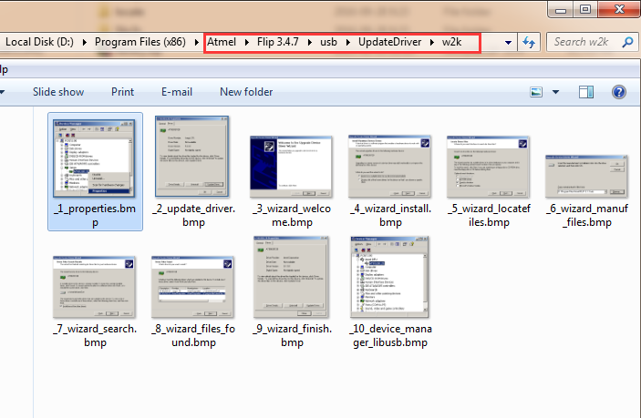The height and width of the screenshot is (418, 641).
Task: Open the help question mark icon
Action: pyautogui.click(x=618, y=92)
